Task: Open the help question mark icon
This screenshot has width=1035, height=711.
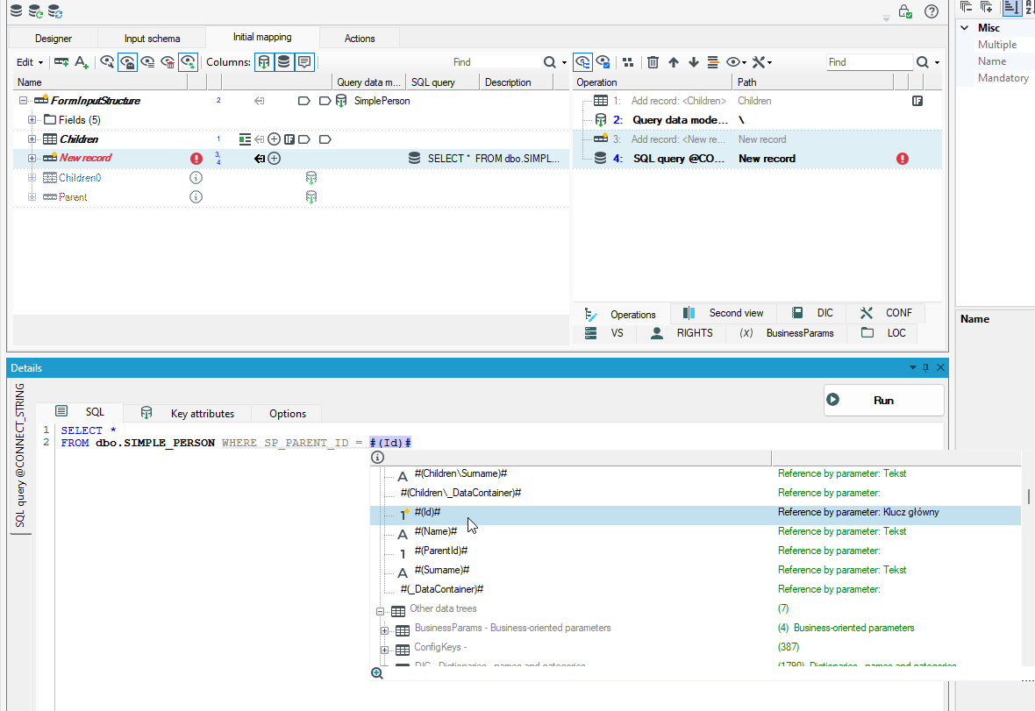Action: pyautogui.click(x=931, y=11)
